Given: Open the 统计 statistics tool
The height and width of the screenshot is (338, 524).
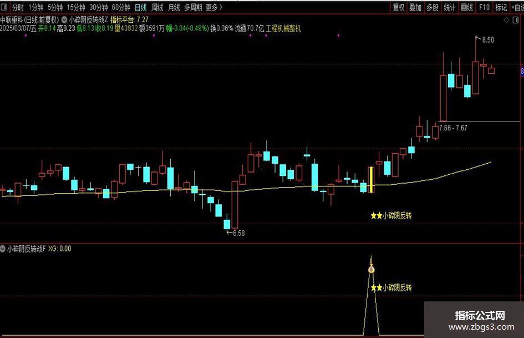Looking at the screenshot, I should [x=450, y=7].
